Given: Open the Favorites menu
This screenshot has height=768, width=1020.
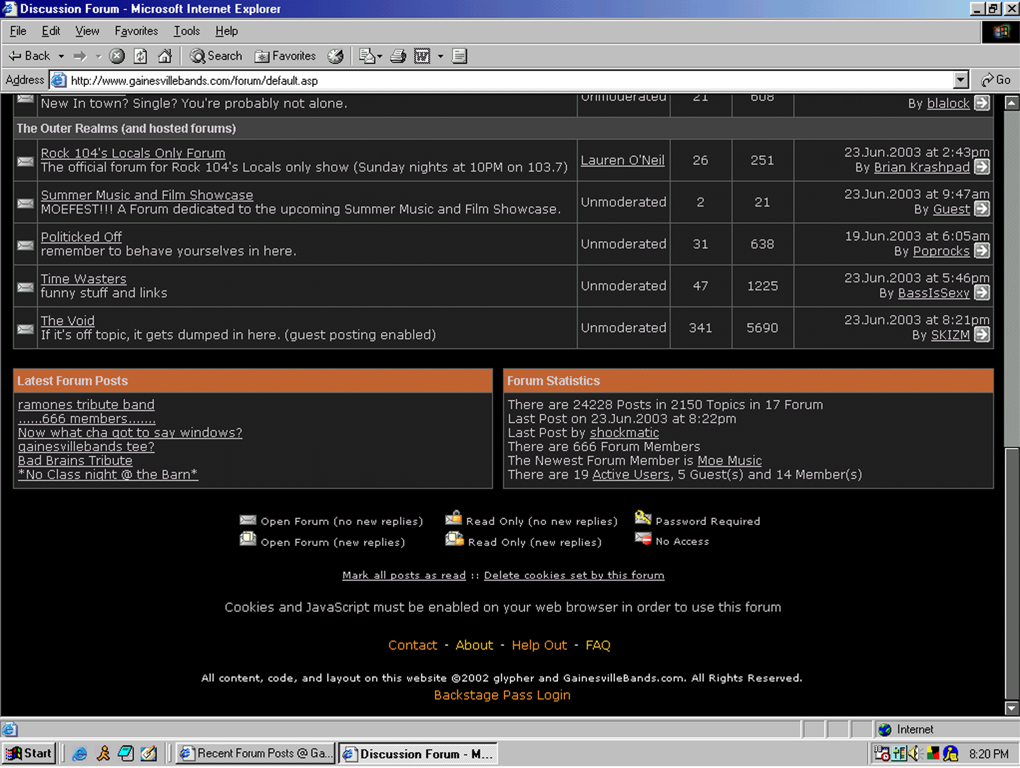Looking at the screenshot, I should (x=136, y=31).
